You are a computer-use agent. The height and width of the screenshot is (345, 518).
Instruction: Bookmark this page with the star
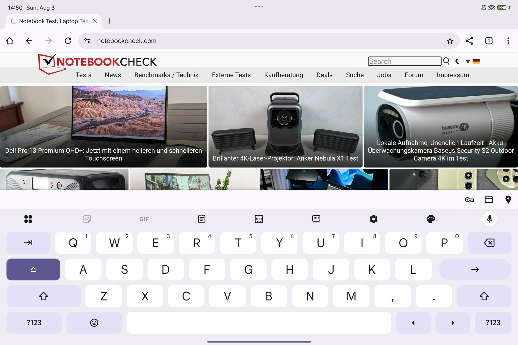(x=450, y=41)
